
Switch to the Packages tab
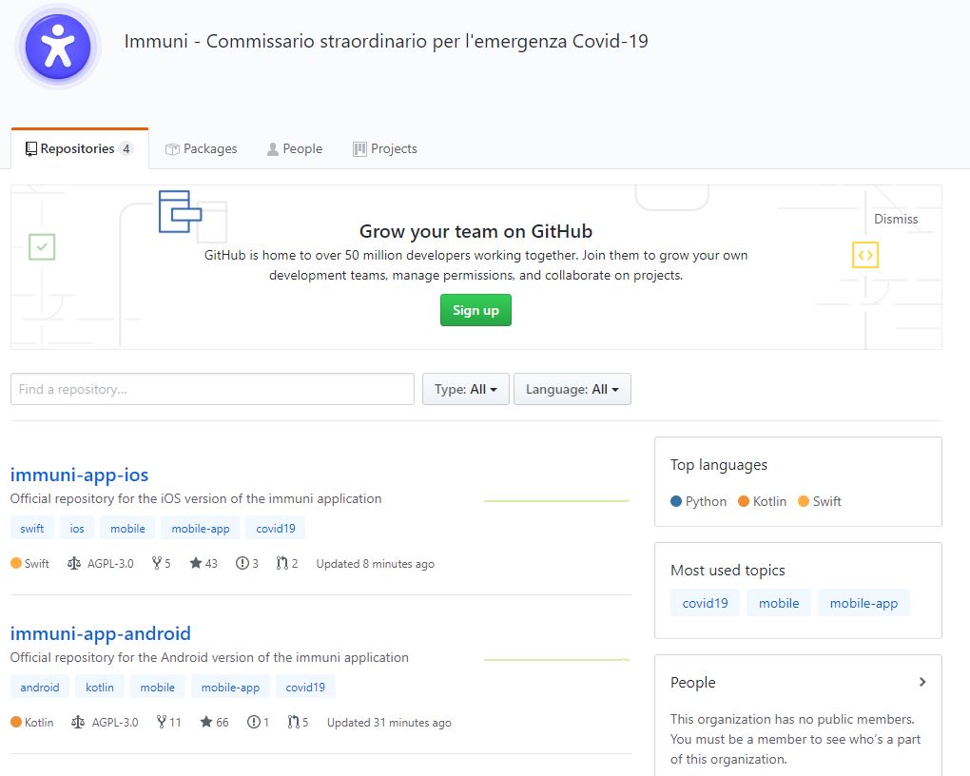pos(201,148)
